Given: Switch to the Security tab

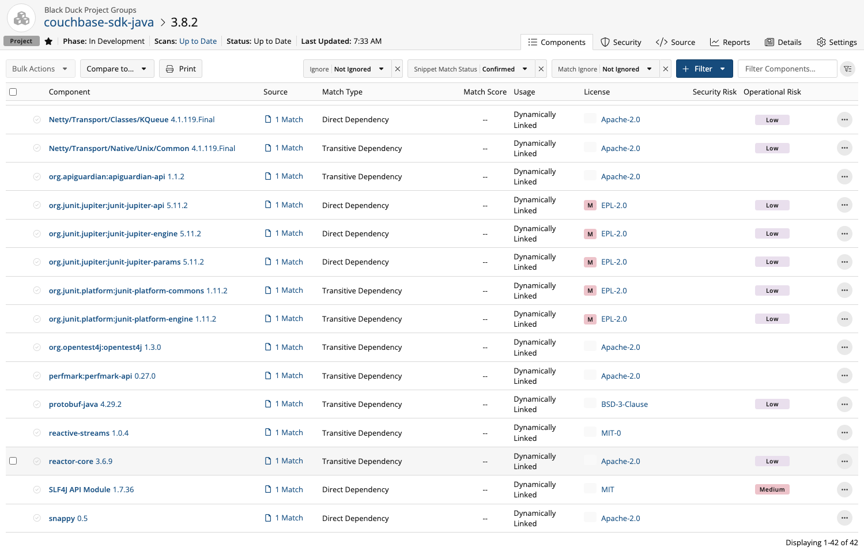Looking at the screenshot, I should point(621,42).
